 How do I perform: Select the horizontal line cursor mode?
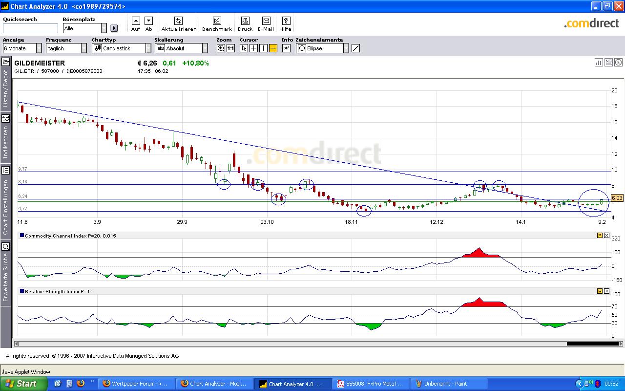[x=273, y=48]
